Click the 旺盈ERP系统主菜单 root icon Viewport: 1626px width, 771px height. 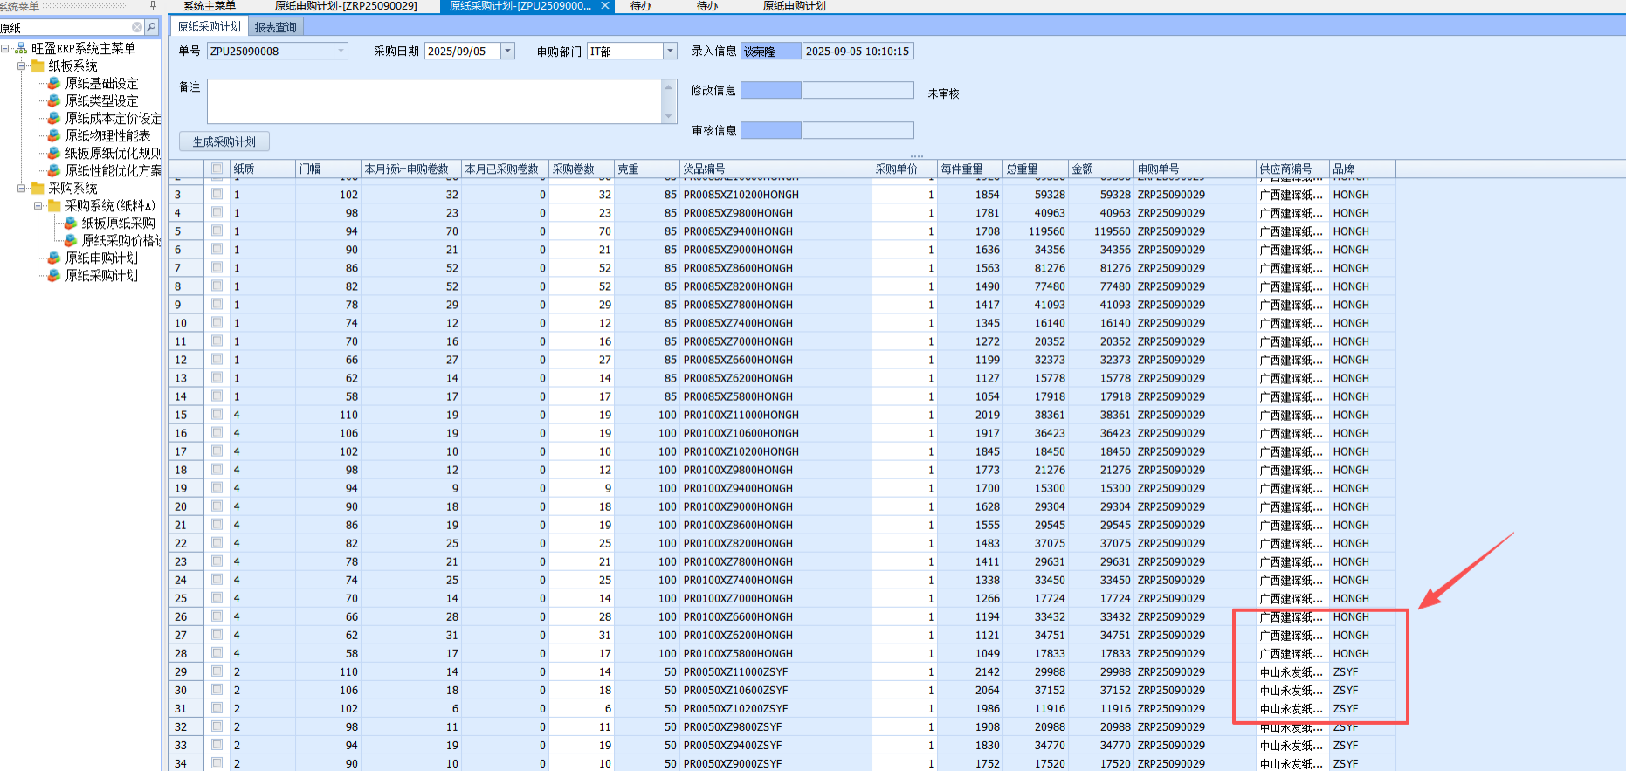tap(21, 48)
